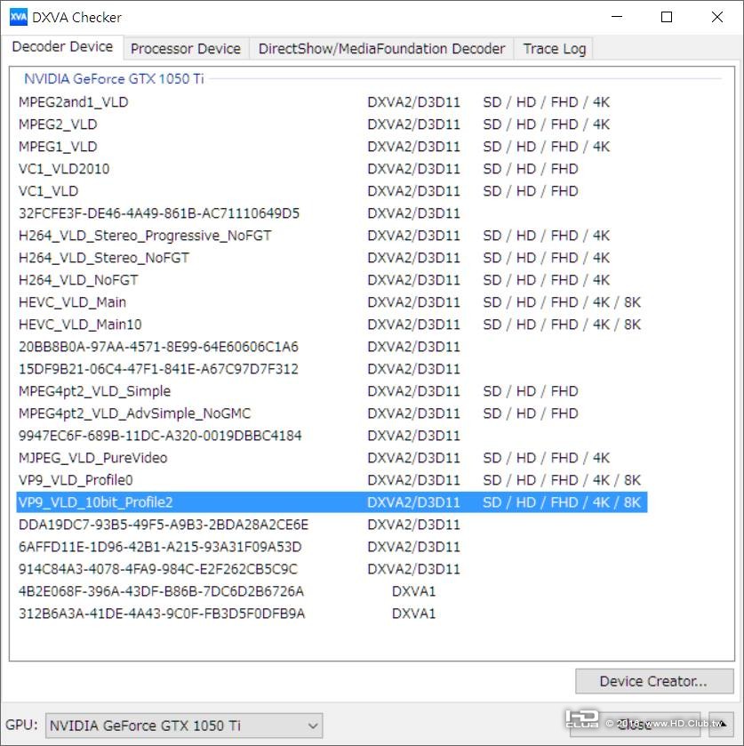Select GUID 15DF9B21-06C4-47F1-841E-A67C97D7F312
The height and width of the screenshot is (746, 744).
(332, 369)
